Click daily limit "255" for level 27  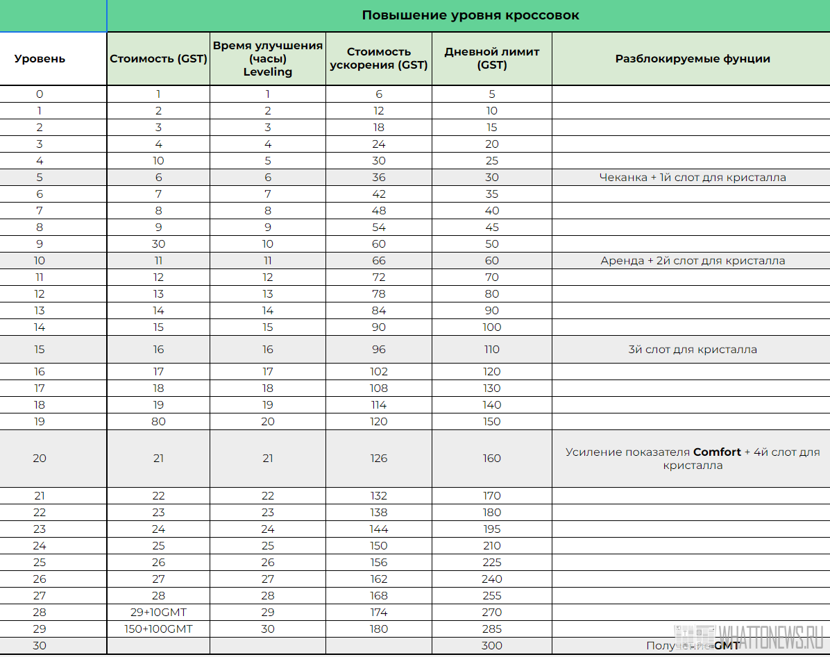coord(492,596)
